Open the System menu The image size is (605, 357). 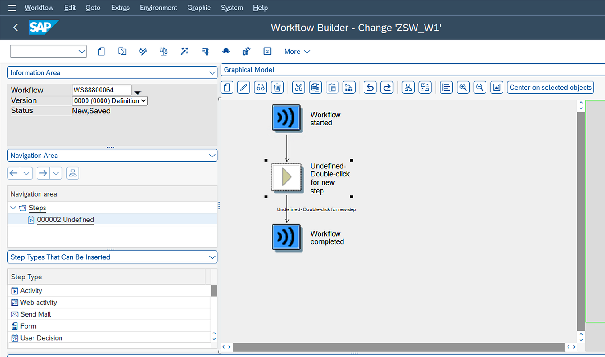coord(232,8)
